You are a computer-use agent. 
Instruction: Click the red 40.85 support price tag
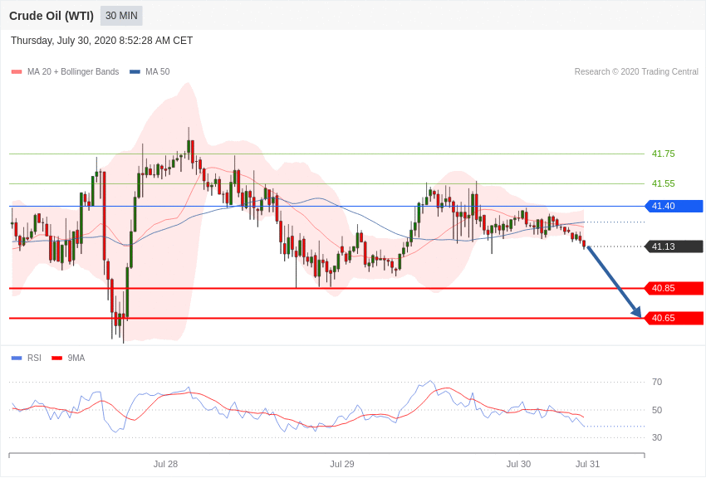[x=674, y=288]
